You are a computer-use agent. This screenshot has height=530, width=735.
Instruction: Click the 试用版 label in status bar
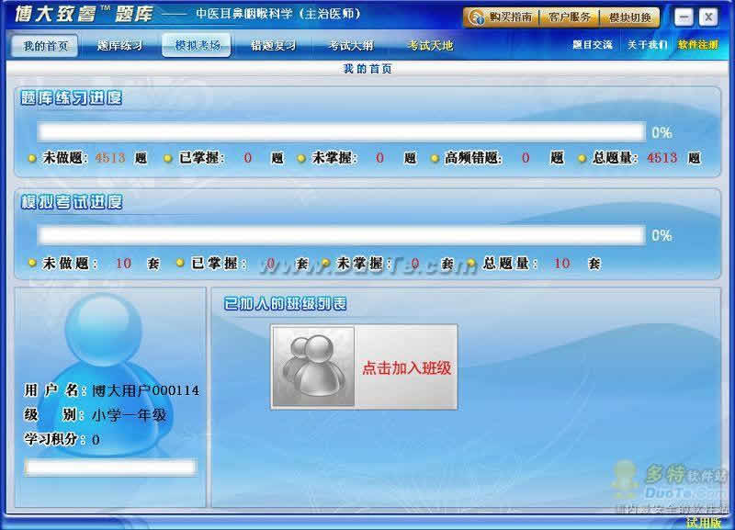click(703, 523)
